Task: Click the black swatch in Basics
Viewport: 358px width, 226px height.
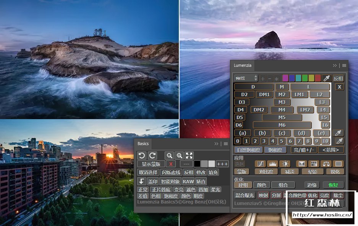Action: (x=197, y=164)
